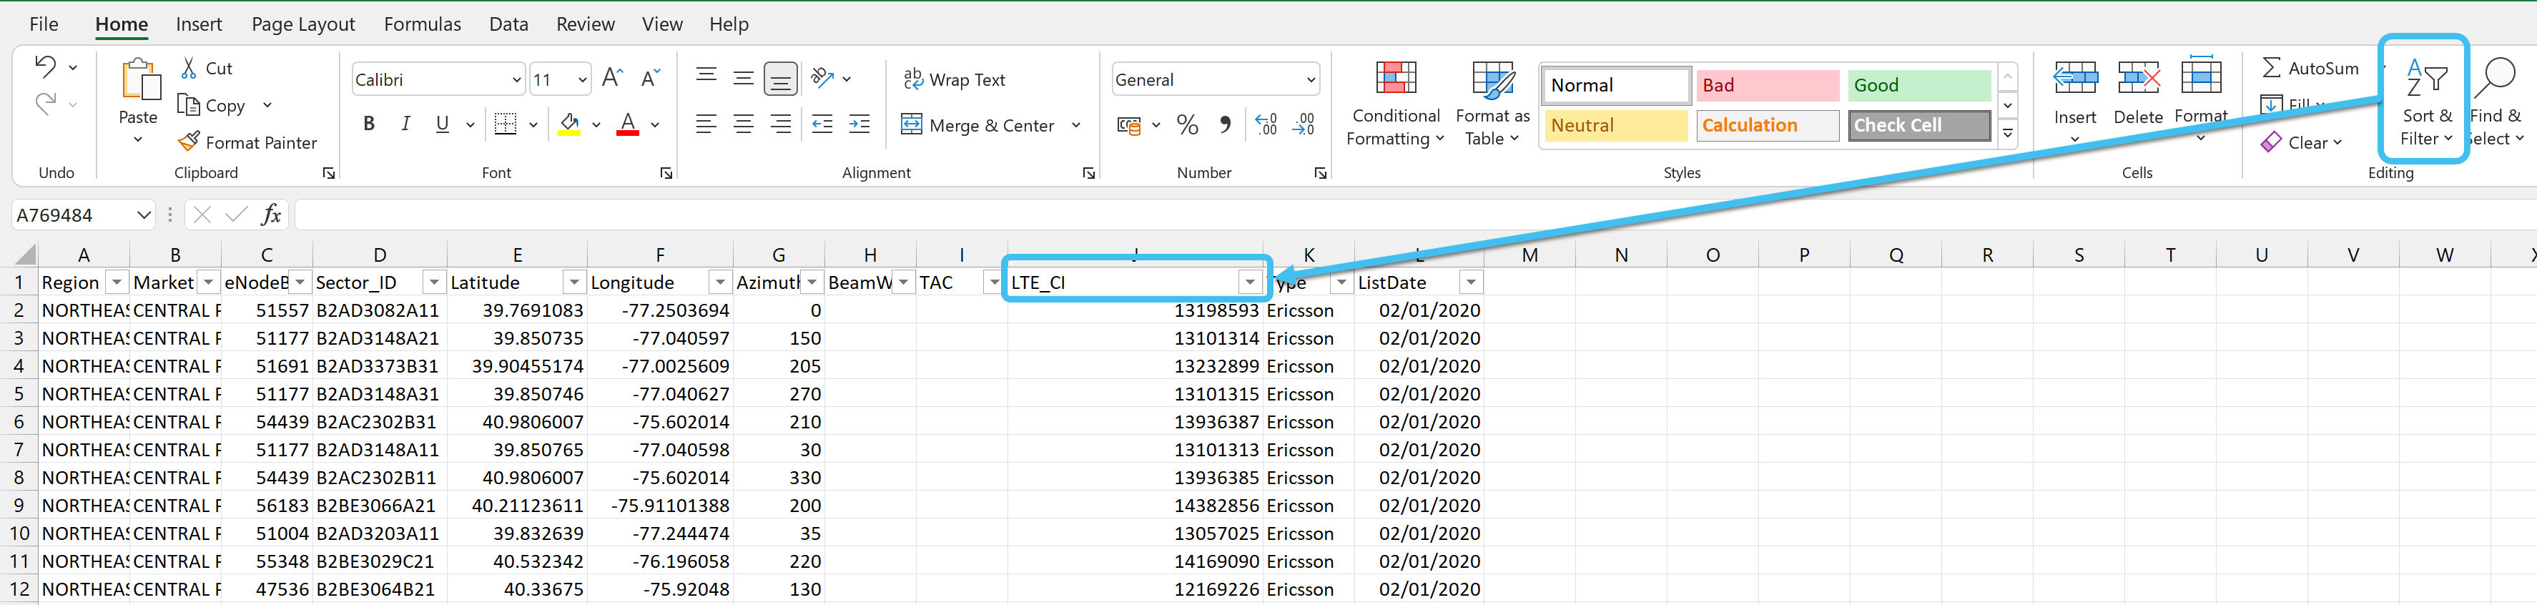Click the AutoSum sigma icon

point(2271,68)
